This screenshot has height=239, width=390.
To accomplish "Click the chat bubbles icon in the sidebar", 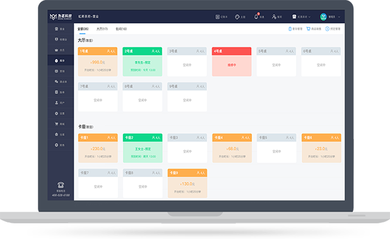I will 56,81.
